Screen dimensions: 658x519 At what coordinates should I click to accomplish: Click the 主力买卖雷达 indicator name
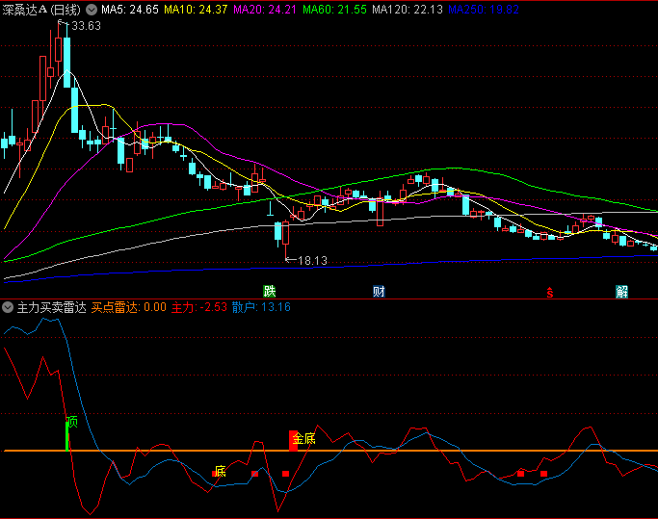click(51, 307)
